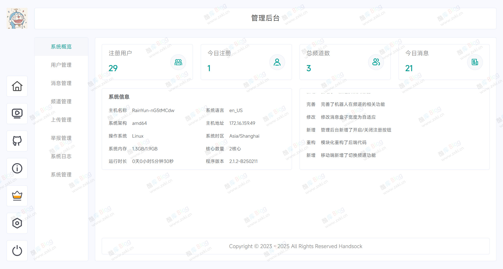Image resolution: width=503 pixels, height=269 pixels.
Task: Open 消息管理 in the sidebar
Action: (x=61, y=83)
